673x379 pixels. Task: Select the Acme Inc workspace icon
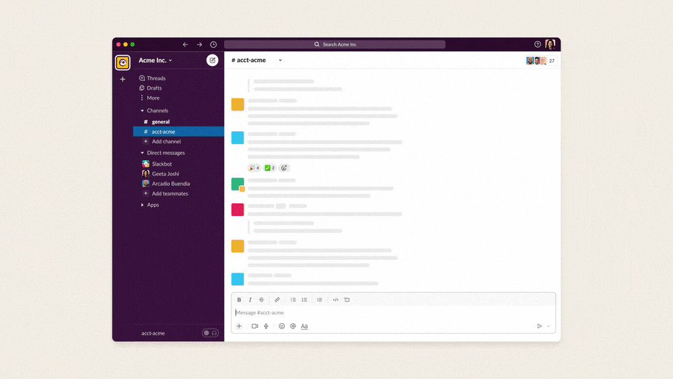coord(122,63)
